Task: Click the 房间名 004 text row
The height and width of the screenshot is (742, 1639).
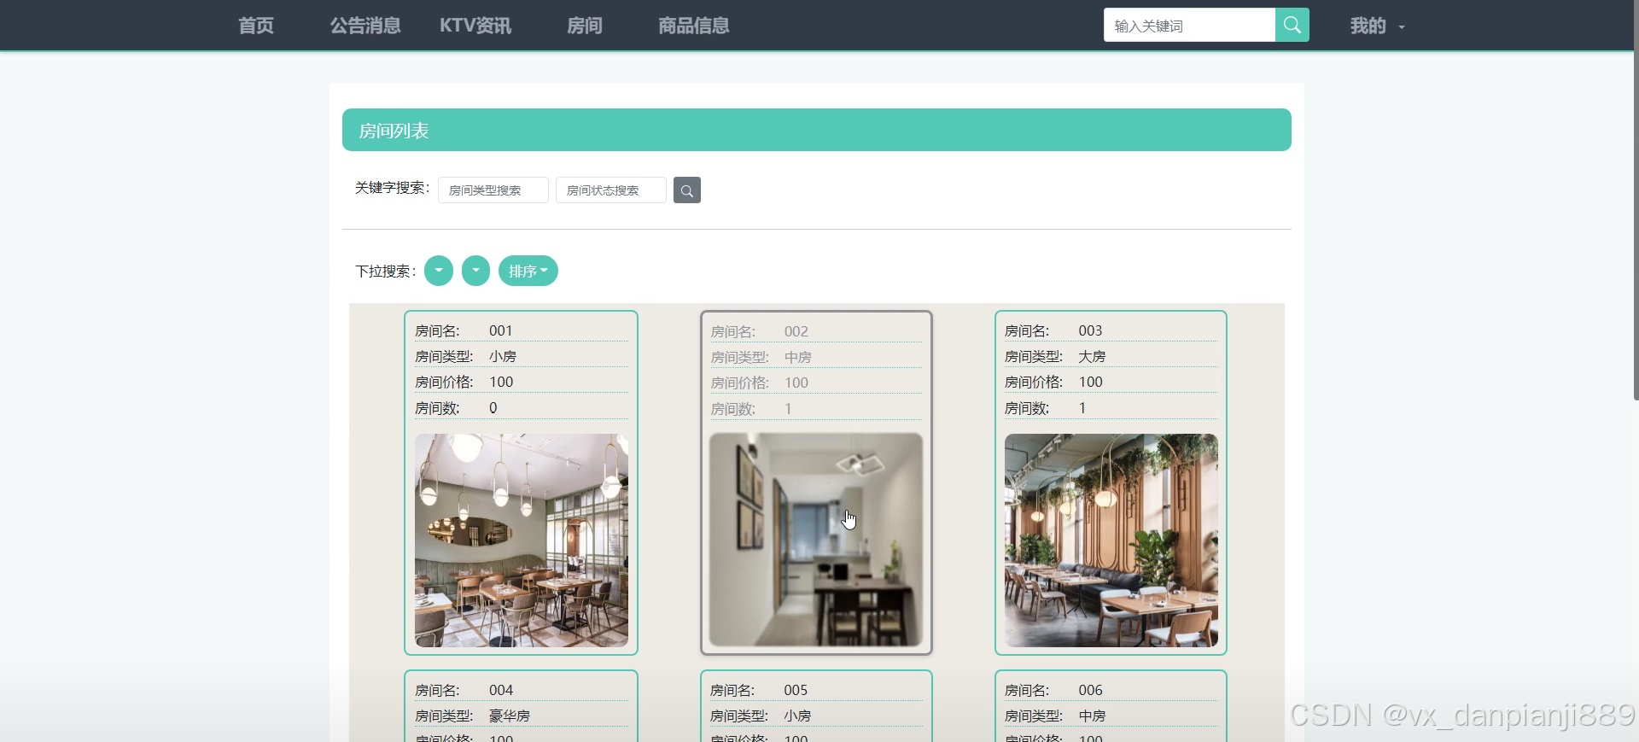Action: (x=522, y=690)
